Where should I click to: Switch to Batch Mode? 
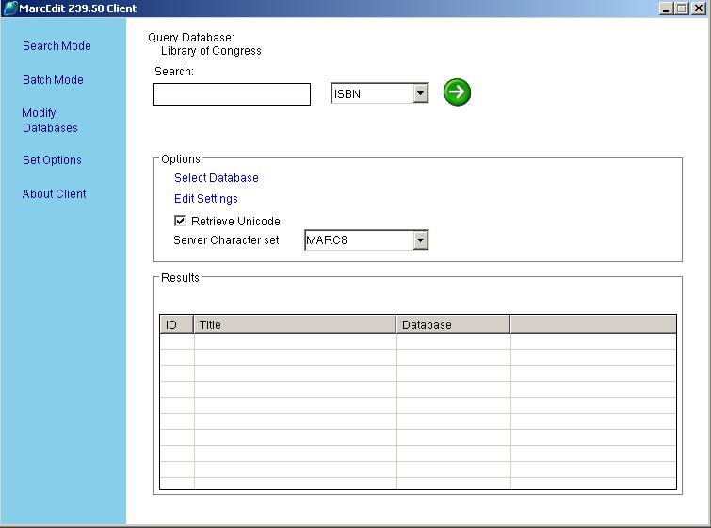(53, 80)
